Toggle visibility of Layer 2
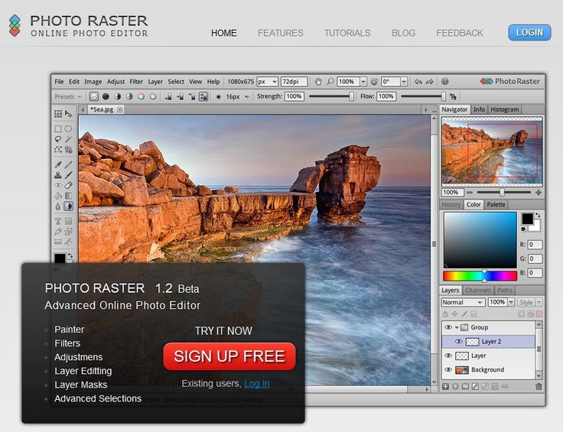 coord(459,342)
